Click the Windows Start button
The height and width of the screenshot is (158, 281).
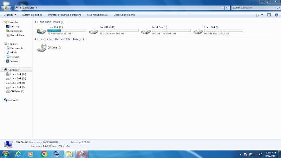click(6, 154)
